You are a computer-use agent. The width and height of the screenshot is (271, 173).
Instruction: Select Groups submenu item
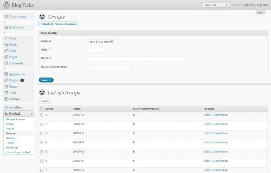[x=10, y=133]
